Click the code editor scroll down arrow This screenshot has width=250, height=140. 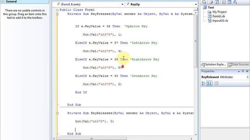pyautogui.click(x=196, y=135)
